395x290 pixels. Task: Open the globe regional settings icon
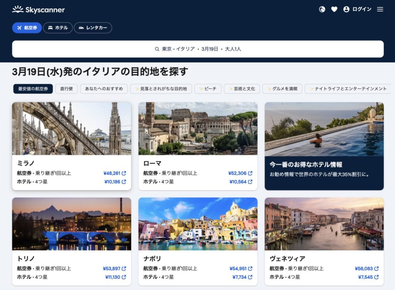click(322, 9)
